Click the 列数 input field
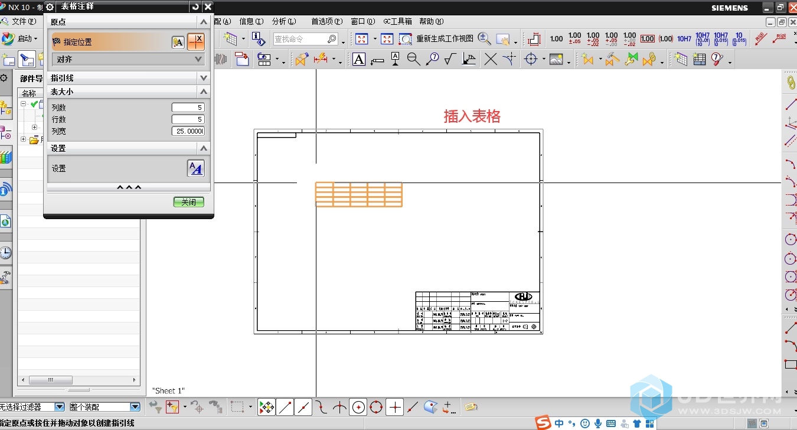 [188, 107]
